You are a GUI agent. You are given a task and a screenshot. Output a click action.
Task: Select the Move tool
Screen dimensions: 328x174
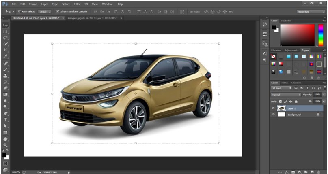pyautogui.click(x=5, y=25)
